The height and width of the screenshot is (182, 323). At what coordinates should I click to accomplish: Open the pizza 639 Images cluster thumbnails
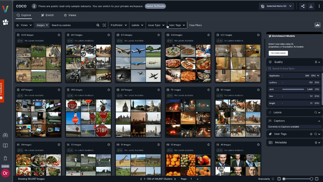188,63
